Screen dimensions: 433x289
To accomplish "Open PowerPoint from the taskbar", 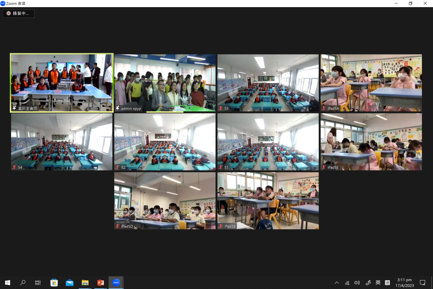I will 100,283.
